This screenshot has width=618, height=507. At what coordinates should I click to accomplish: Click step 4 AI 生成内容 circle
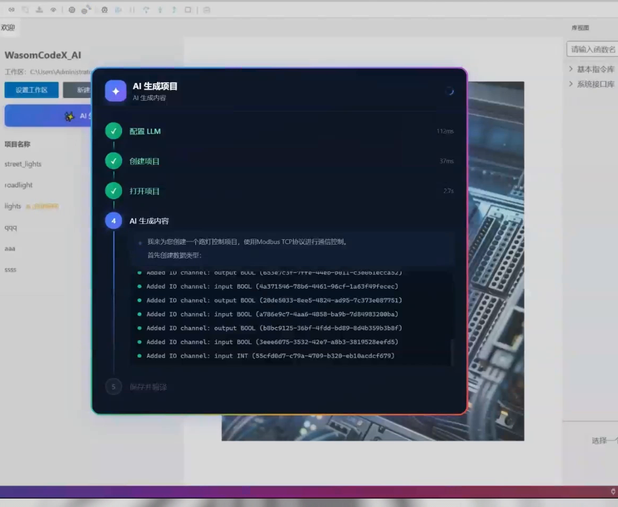114,221
